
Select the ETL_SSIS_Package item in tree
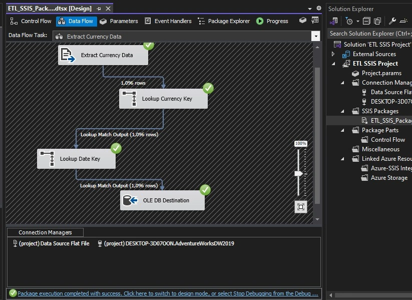coord(386,121)
